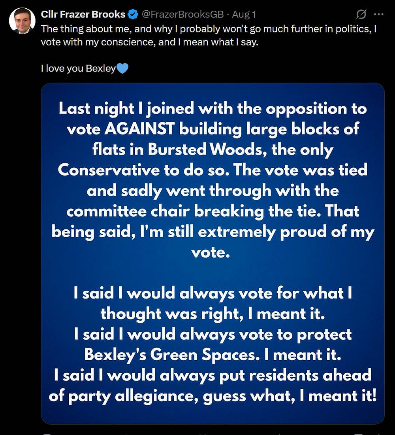
Task: Open the @FrazerBrooksGB handle link
Action: pos(182,15)
